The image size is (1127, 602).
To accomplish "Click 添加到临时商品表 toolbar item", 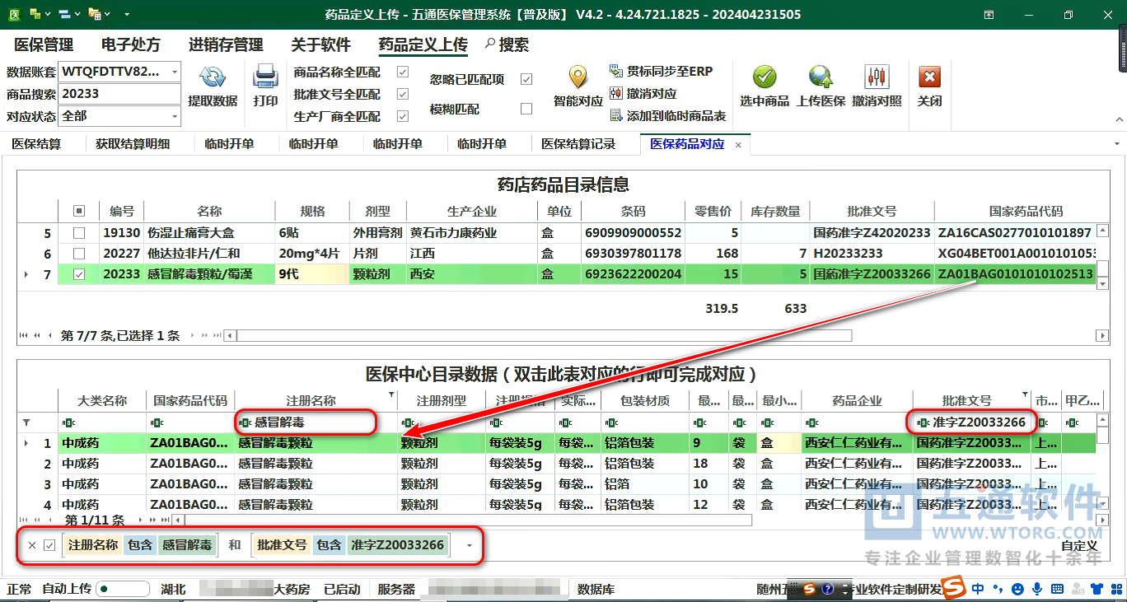I will 667,116.
